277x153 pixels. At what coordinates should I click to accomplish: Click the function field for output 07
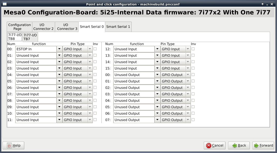coord(134,120)
